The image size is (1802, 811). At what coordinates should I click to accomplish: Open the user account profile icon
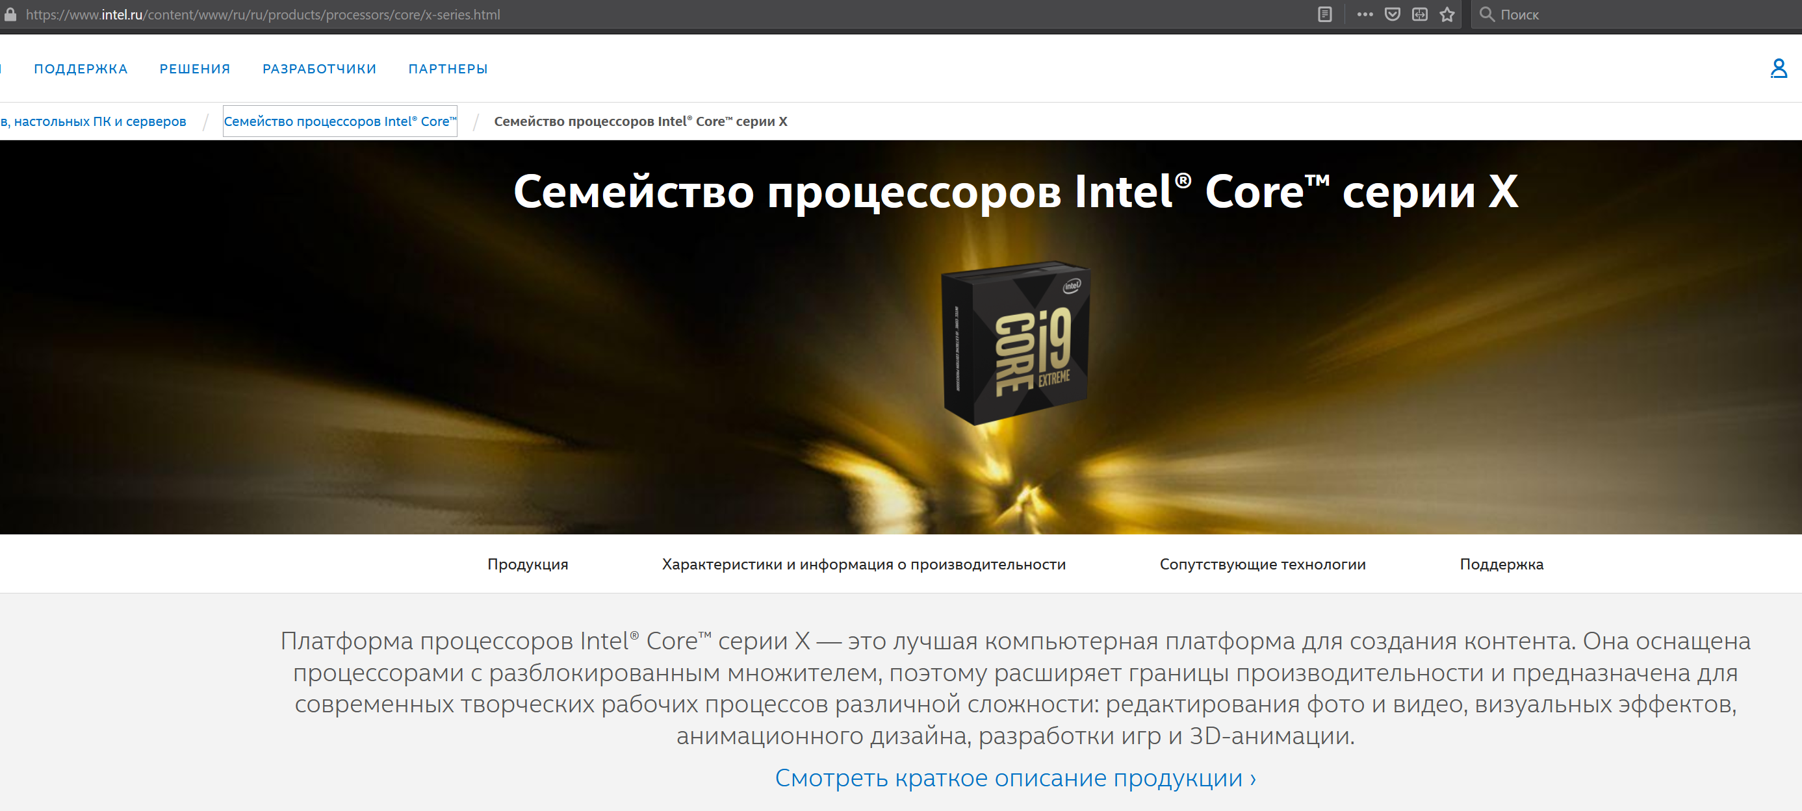click(1778, 69)
